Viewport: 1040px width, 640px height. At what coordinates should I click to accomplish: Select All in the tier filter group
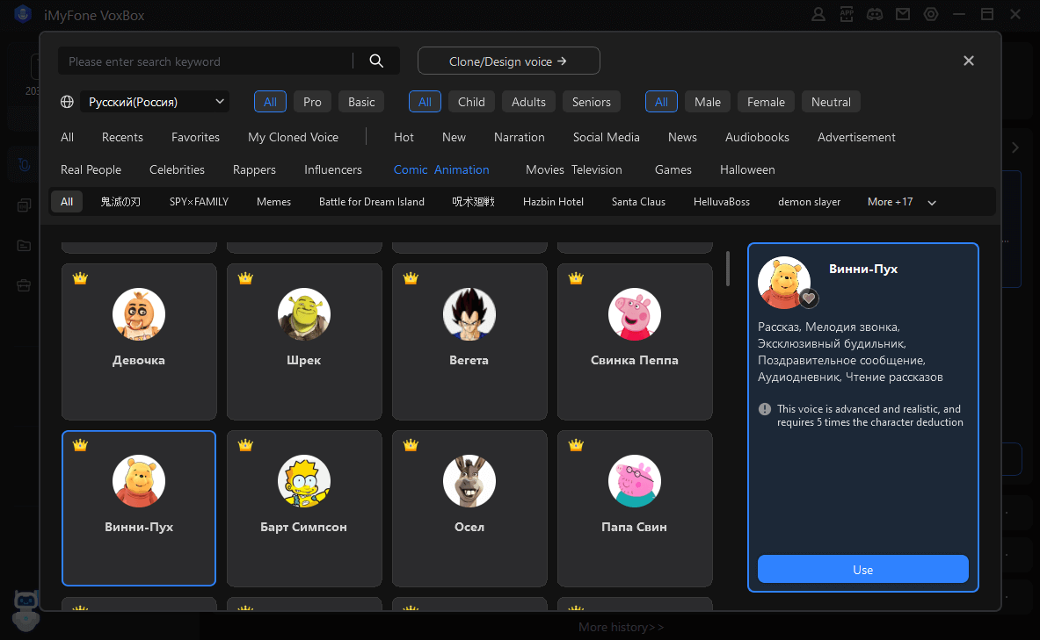tap(270, 101)
